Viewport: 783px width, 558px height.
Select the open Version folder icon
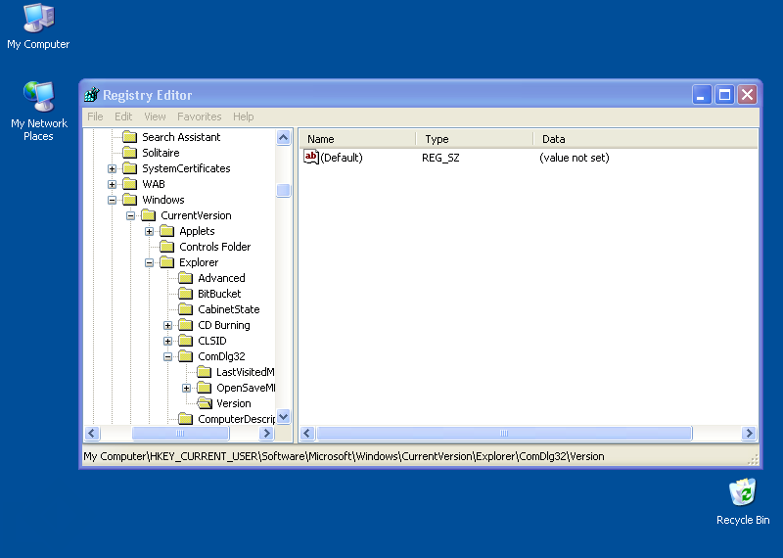click(x=205, y=403)
